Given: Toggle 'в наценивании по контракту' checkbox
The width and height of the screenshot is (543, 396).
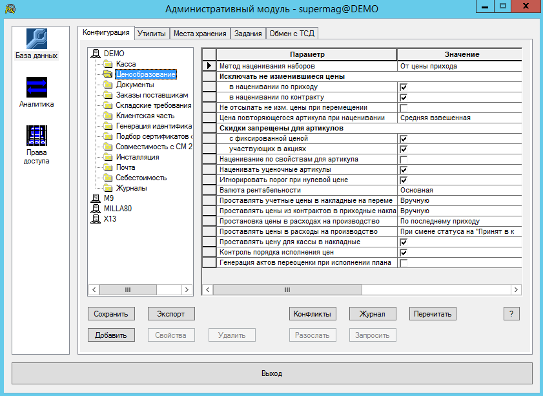Looking at the screenshot, I should pyautogui.click(x=403, y=98).
